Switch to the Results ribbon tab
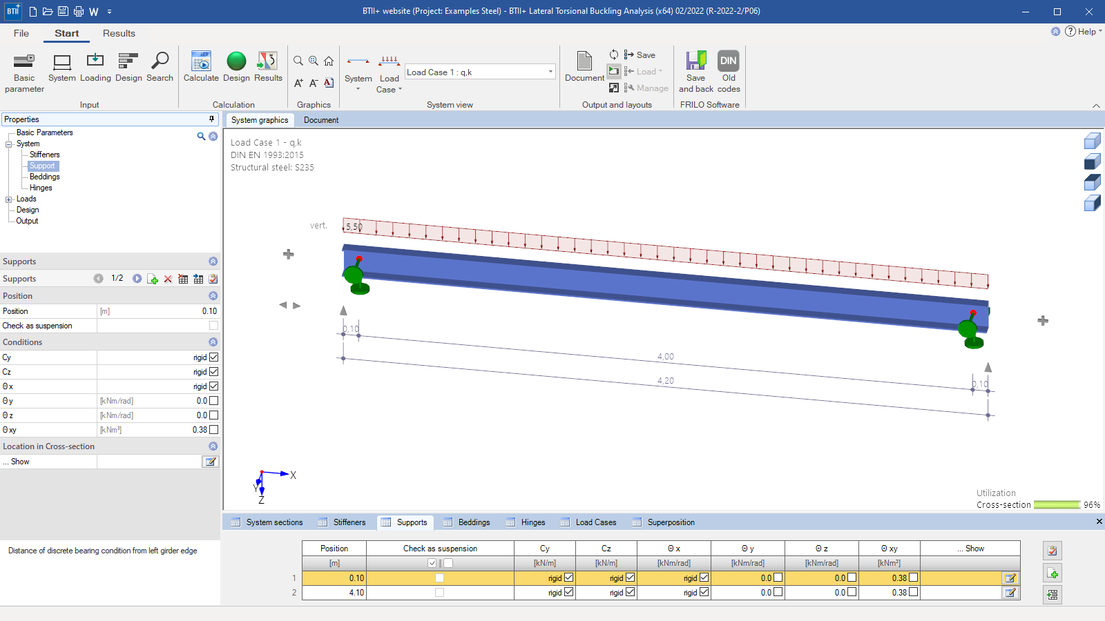This screenshot has width=1105, height=621. click(119, 33)
